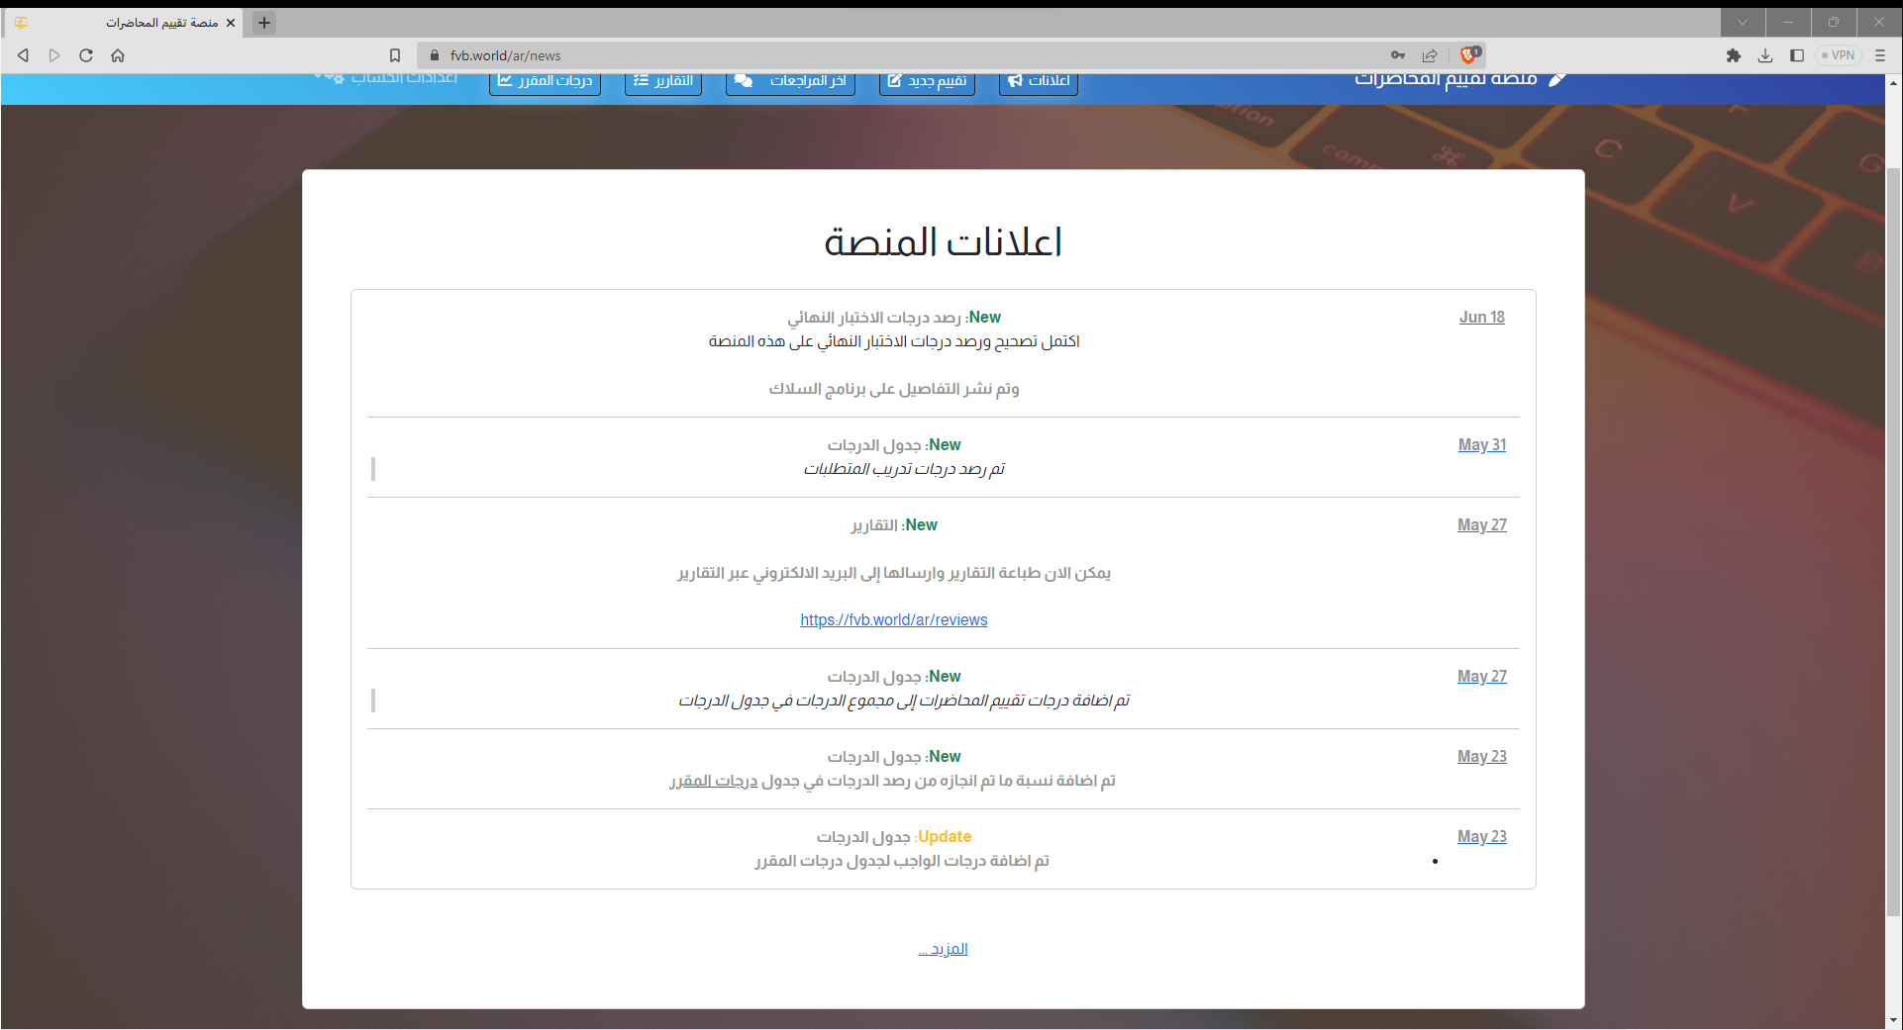Click the browser back arrow
The width and height of the screenshot is (1903, 1030).
23,55
